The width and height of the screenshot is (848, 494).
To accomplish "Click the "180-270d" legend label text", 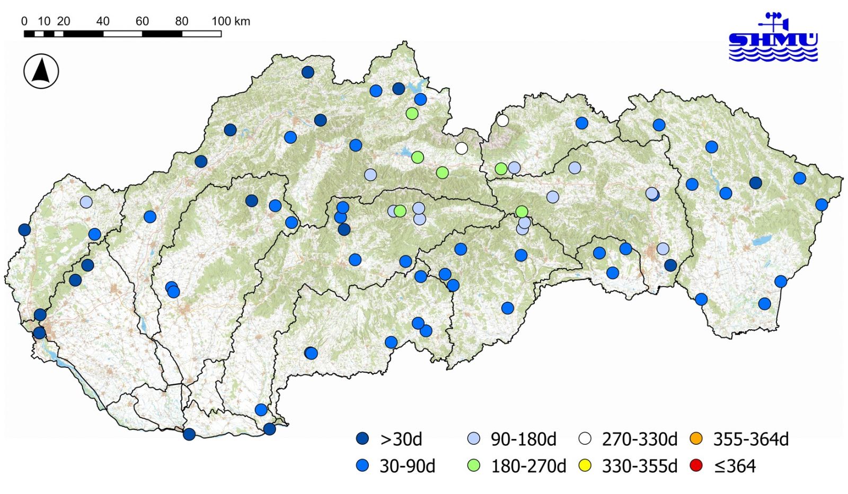I will click(x=528, y=466).
